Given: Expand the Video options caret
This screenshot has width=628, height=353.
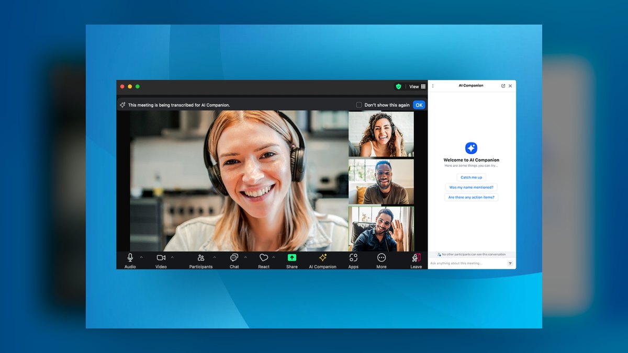Looking at the screenshot, I should click(x=172, y=257).
